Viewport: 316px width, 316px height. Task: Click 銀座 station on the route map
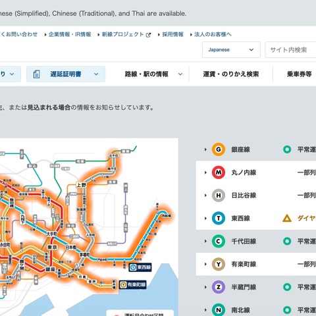50,269
